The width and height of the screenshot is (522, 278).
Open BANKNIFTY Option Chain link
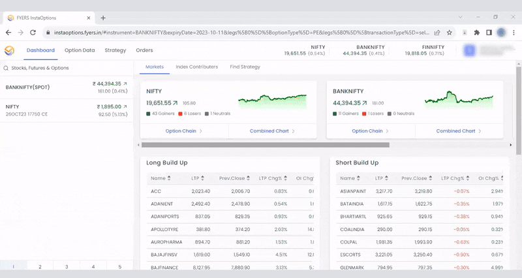(371, 131)
